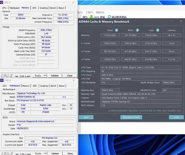The image size is (185, 155).
Task: Open the 工具(T) menu in AIDA64
Action: [90, 12]
